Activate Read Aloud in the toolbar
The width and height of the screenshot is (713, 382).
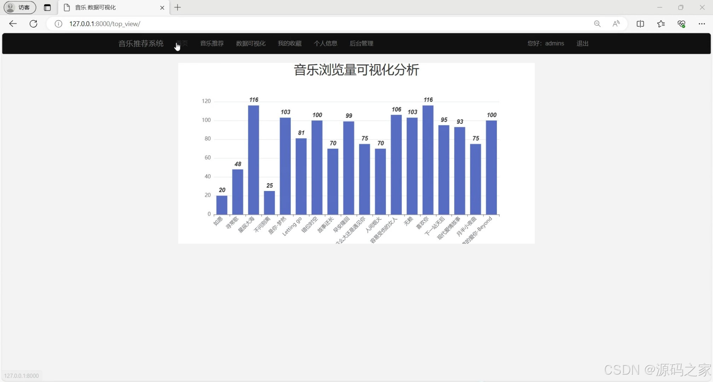pyautogui.click(x=616, y=24)
